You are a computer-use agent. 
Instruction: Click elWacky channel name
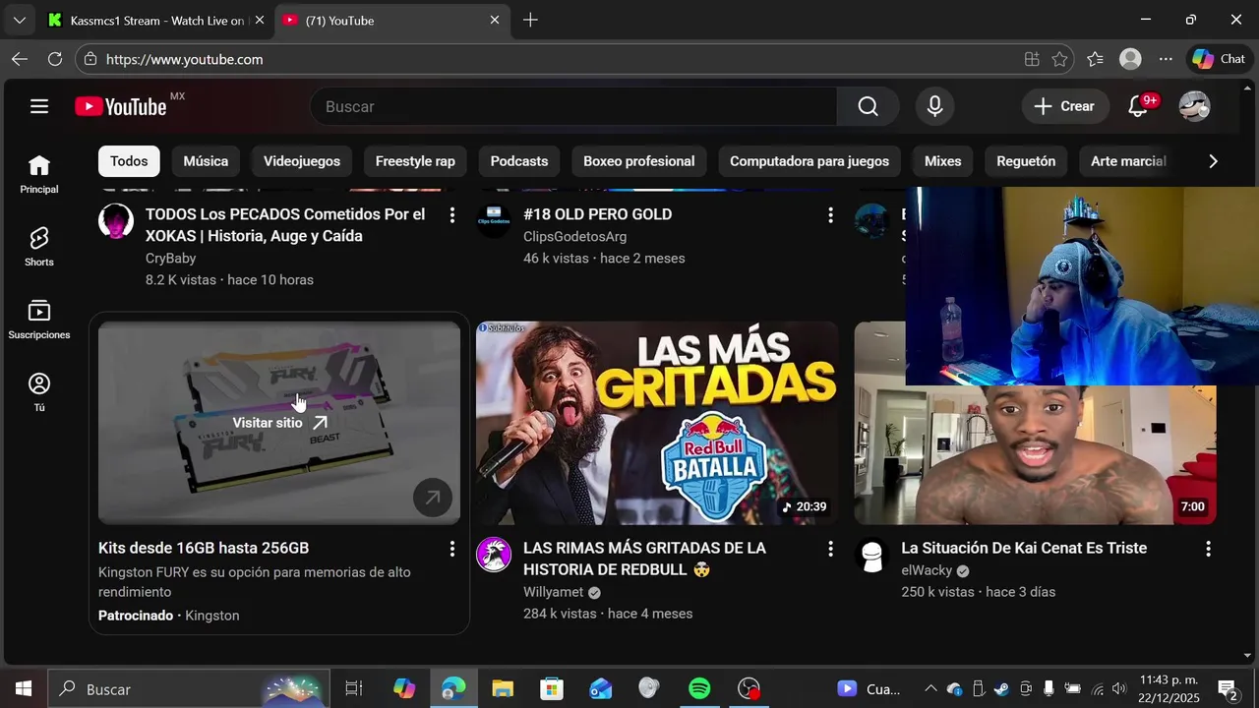click(x=927, y=570)
